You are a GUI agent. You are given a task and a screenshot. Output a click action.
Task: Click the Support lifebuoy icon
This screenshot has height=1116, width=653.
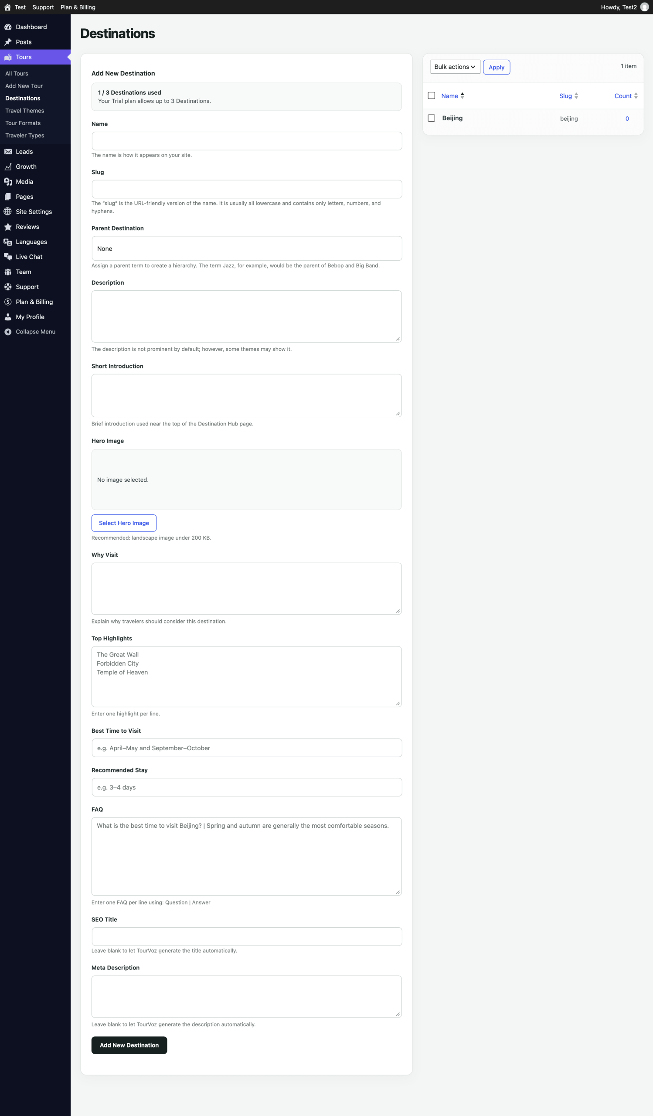[8, 287]
